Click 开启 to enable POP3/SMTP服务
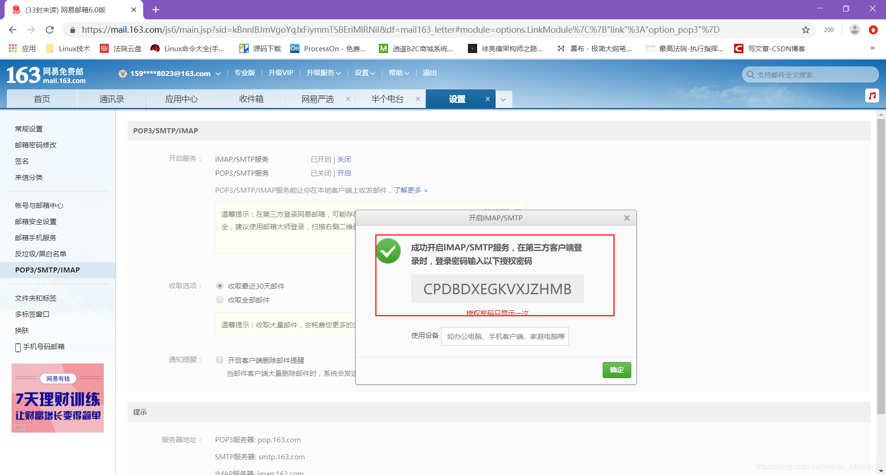The image size is (886, 475). click(345, 173)
